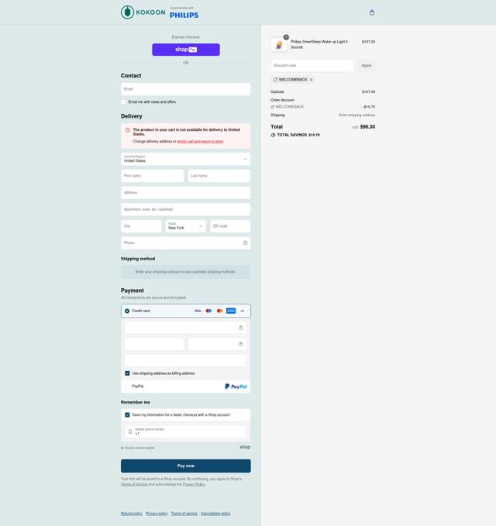The height and width of the screenshot is (526, 496).
Task: Click the Mastercard icon
Action: [x=220, y=311]
